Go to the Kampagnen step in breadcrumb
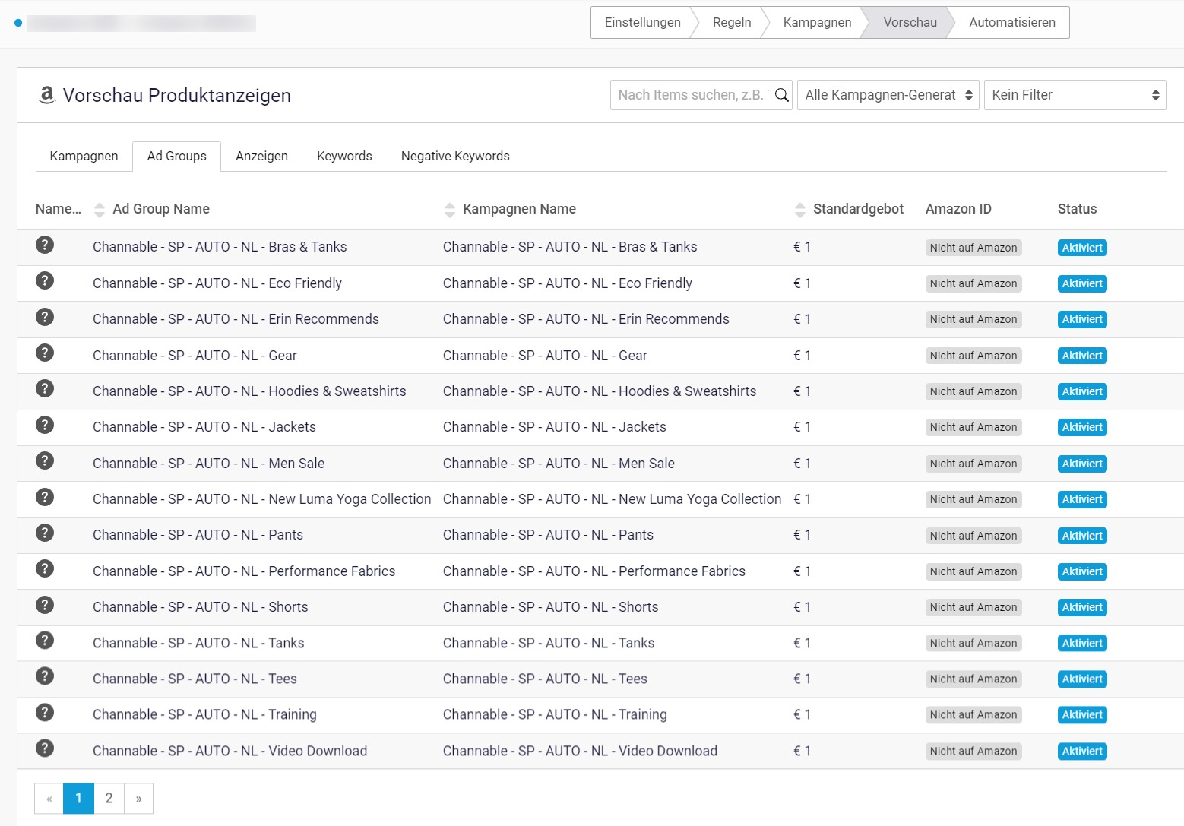The height and width of the screenshot is (826, 1184). [x=817, y=22]
